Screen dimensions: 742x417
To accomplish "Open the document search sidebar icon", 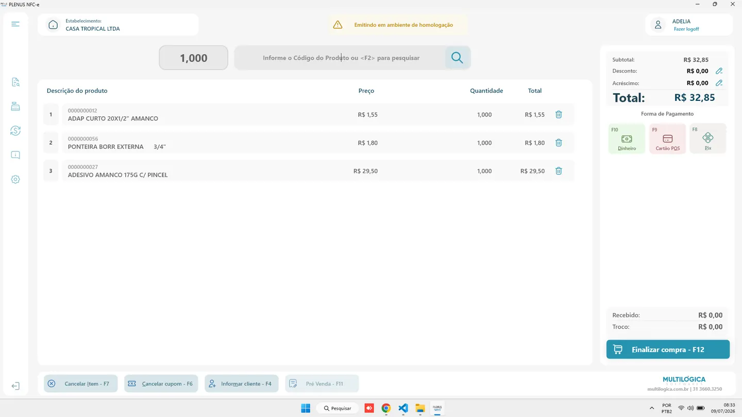I will pos(15,82).
